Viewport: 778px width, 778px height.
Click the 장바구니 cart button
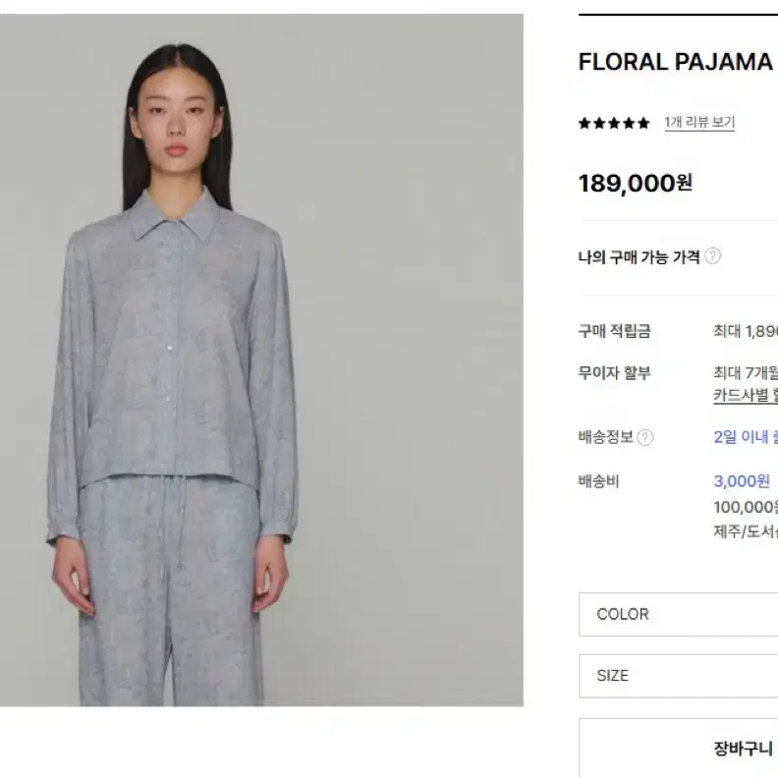(678, 748)
